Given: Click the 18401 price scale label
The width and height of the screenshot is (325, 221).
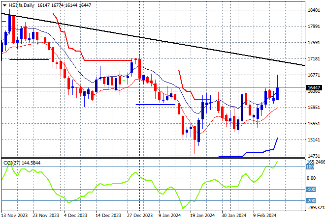Looking at the screenshot, I should point(313,10).
